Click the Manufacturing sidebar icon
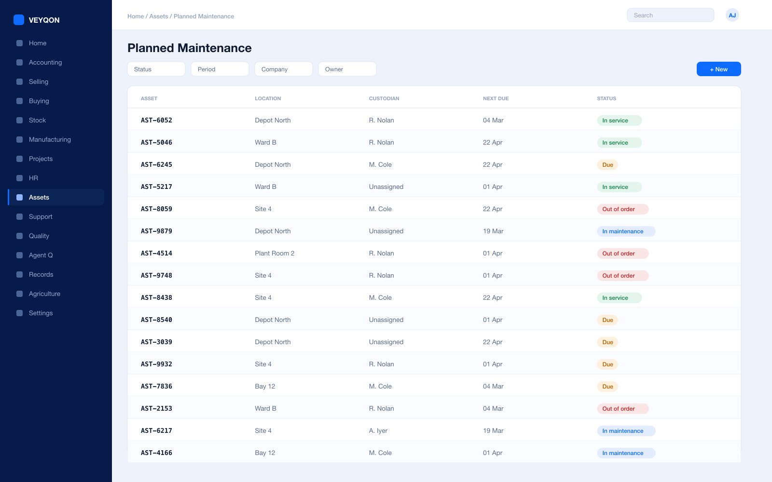This screenshot has width=772, height=482. (20, 139)
